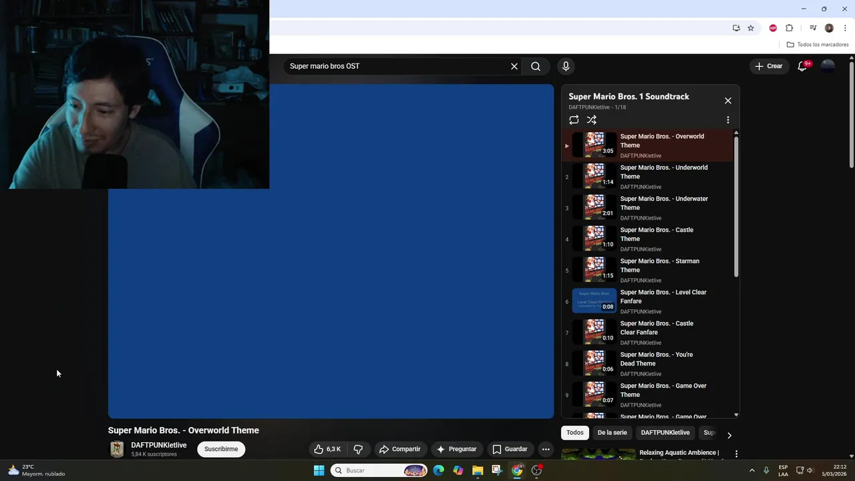Image resolution: width=855 pixels, height=481 pixels.
Task: Open the Chrome extensions puzzle icon
Action: tap(789, 28)
